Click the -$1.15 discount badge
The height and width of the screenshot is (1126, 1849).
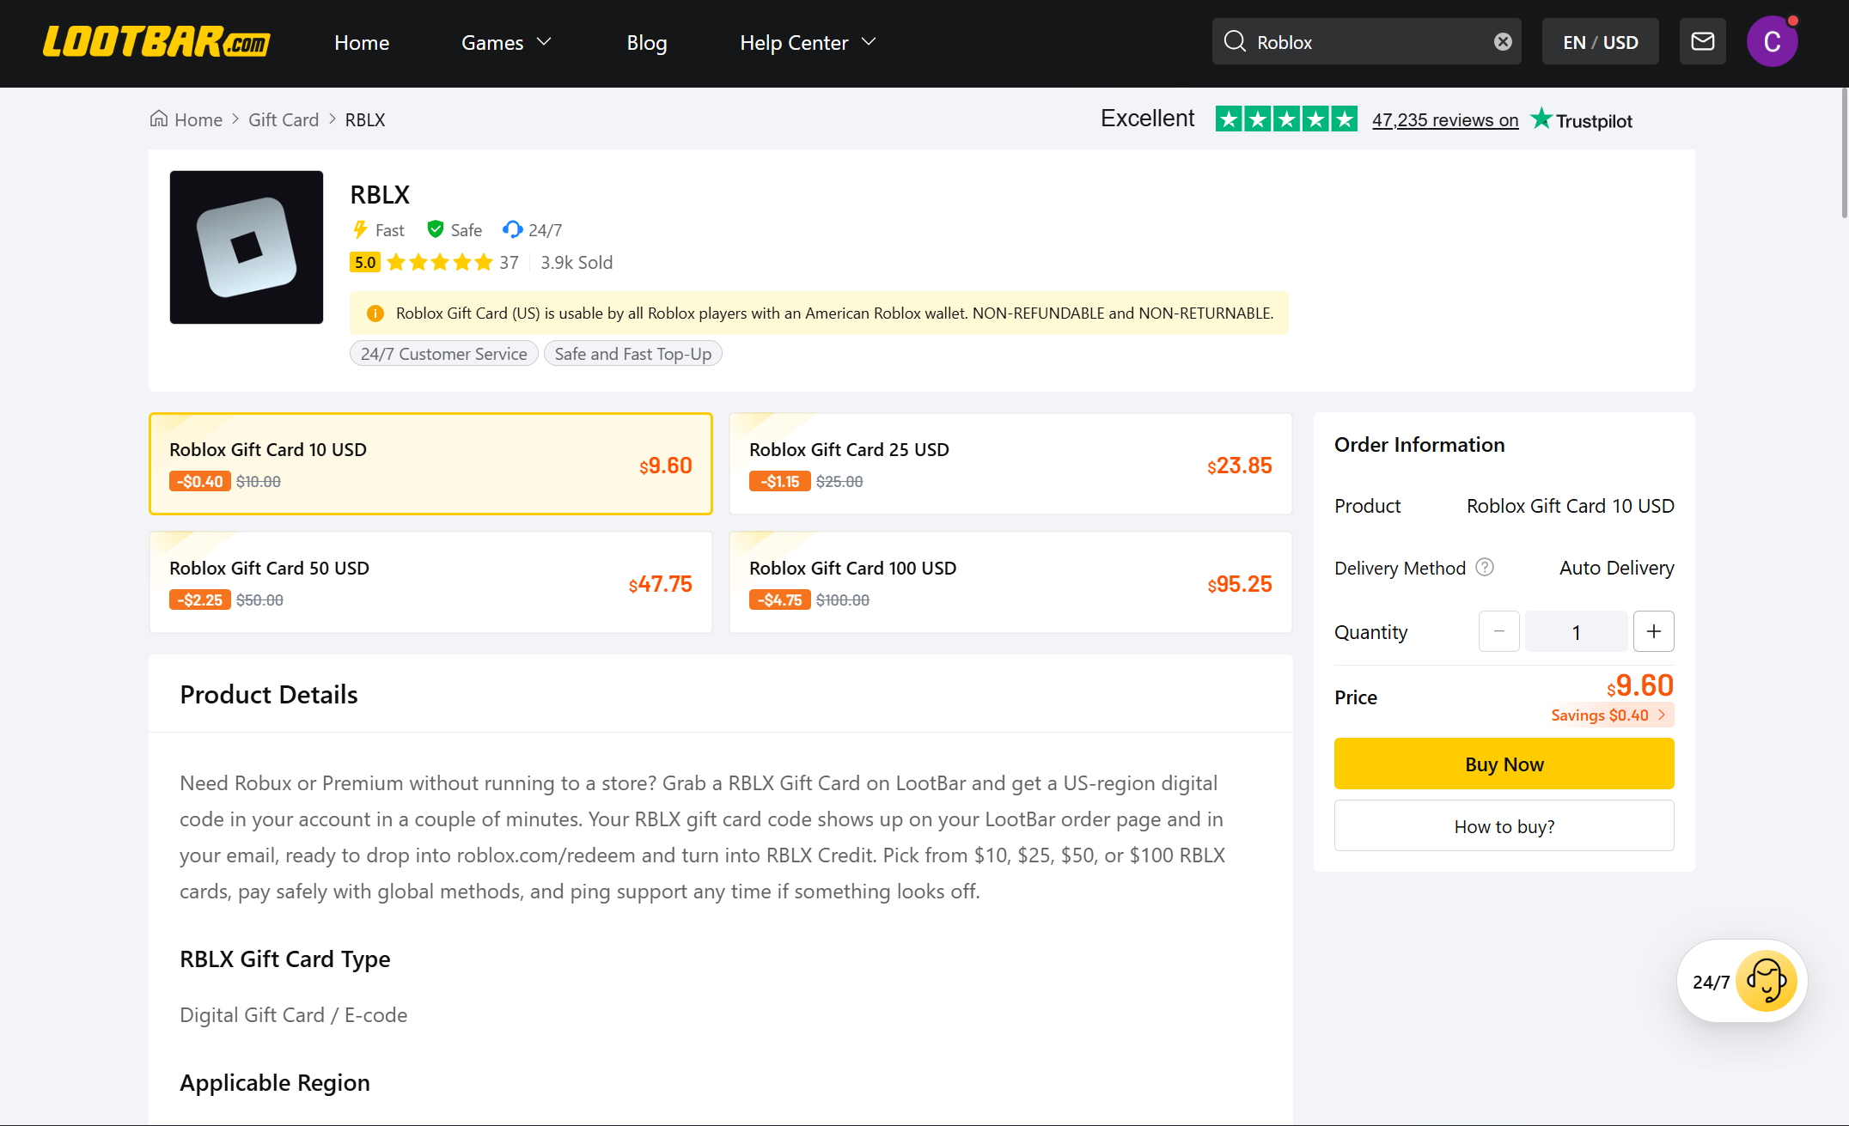(779, 481)
